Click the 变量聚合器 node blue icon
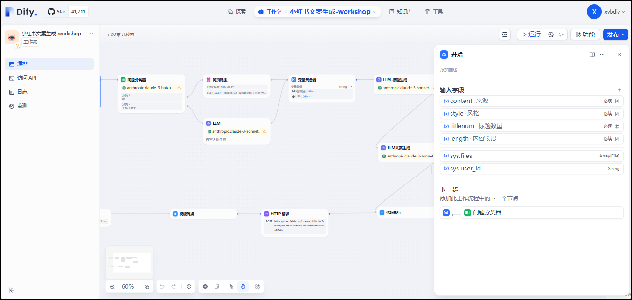 pos(294,80)
